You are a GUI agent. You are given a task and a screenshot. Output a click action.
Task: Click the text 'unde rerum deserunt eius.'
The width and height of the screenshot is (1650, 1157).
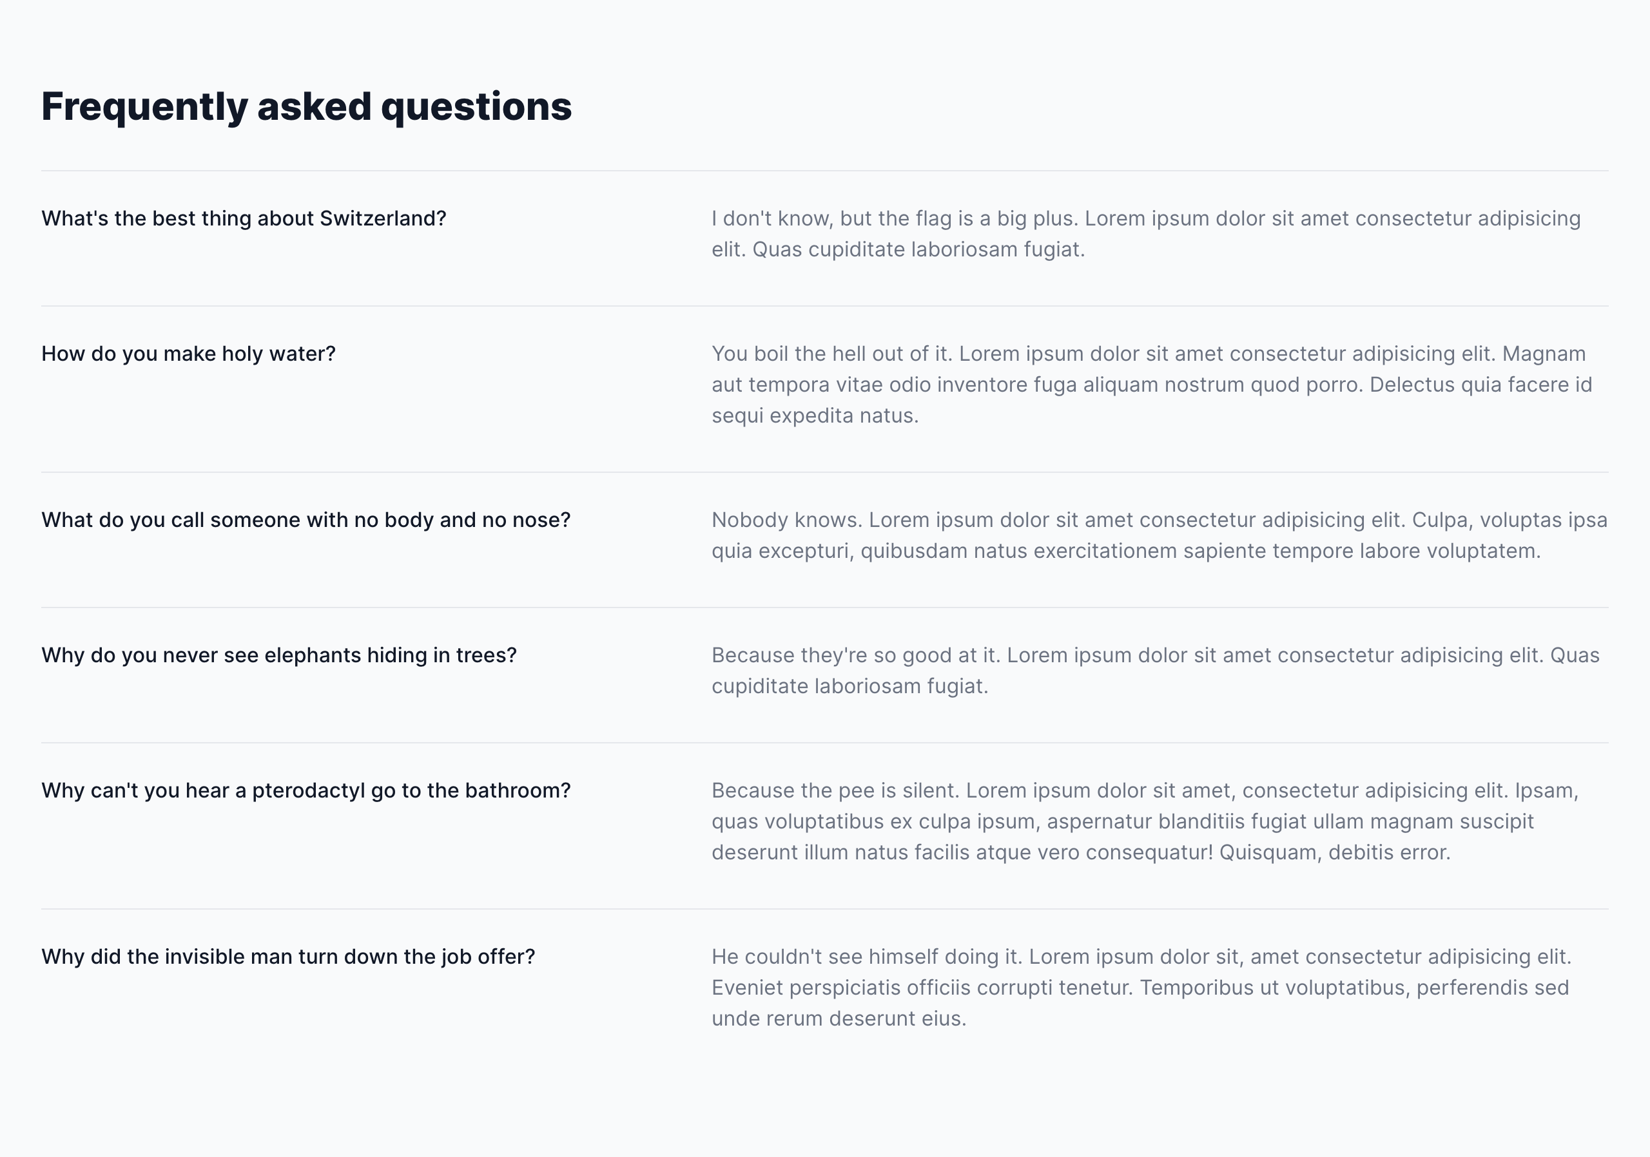click(839, 1018)
